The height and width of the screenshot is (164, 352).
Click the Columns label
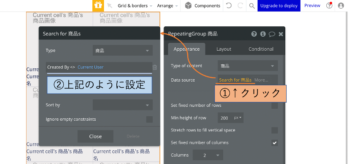[180, 155]
